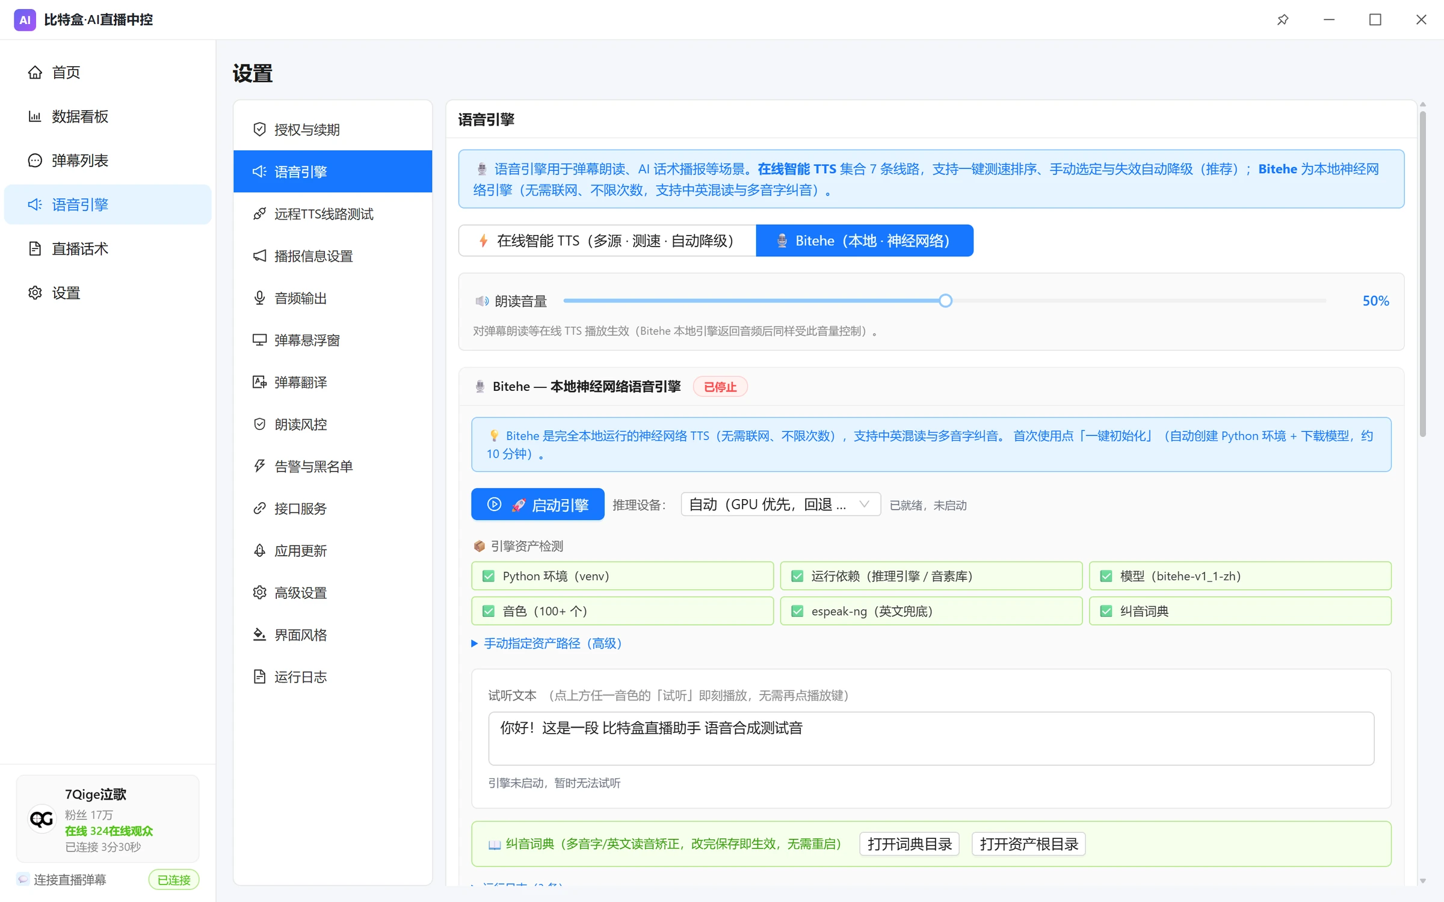This screenshot has width=1444, height=902.
Task: Open 朗读风控 settings section
Action: click(333, 424)
